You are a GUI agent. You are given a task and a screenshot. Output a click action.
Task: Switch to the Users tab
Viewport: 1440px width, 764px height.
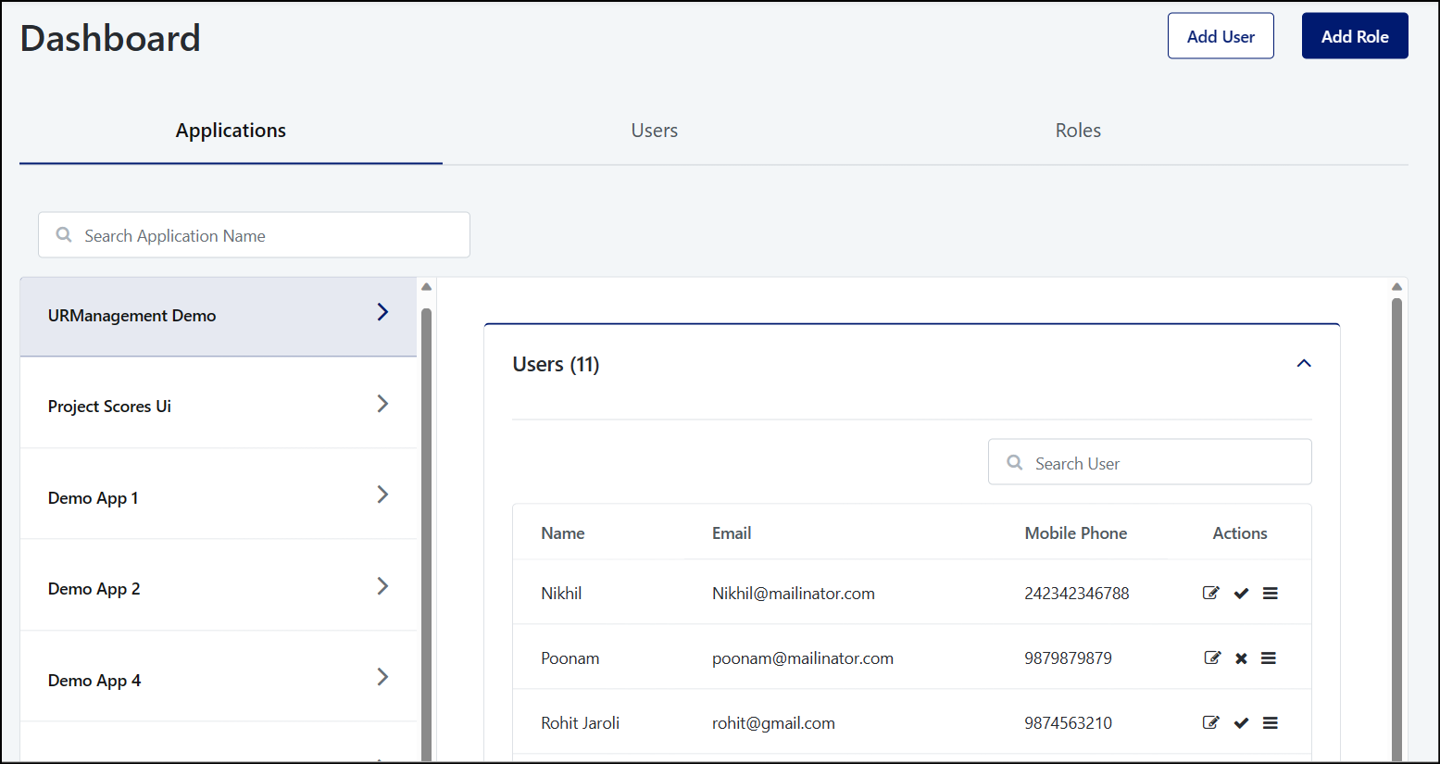coord(655,131)
